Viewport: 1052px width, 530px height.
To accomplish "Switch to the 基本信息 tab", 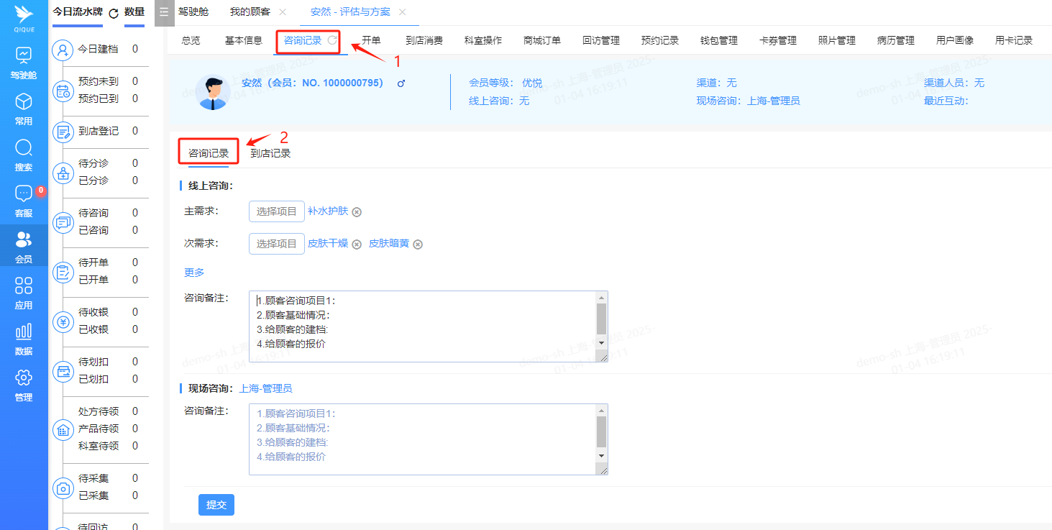I will tap(243, 41).
